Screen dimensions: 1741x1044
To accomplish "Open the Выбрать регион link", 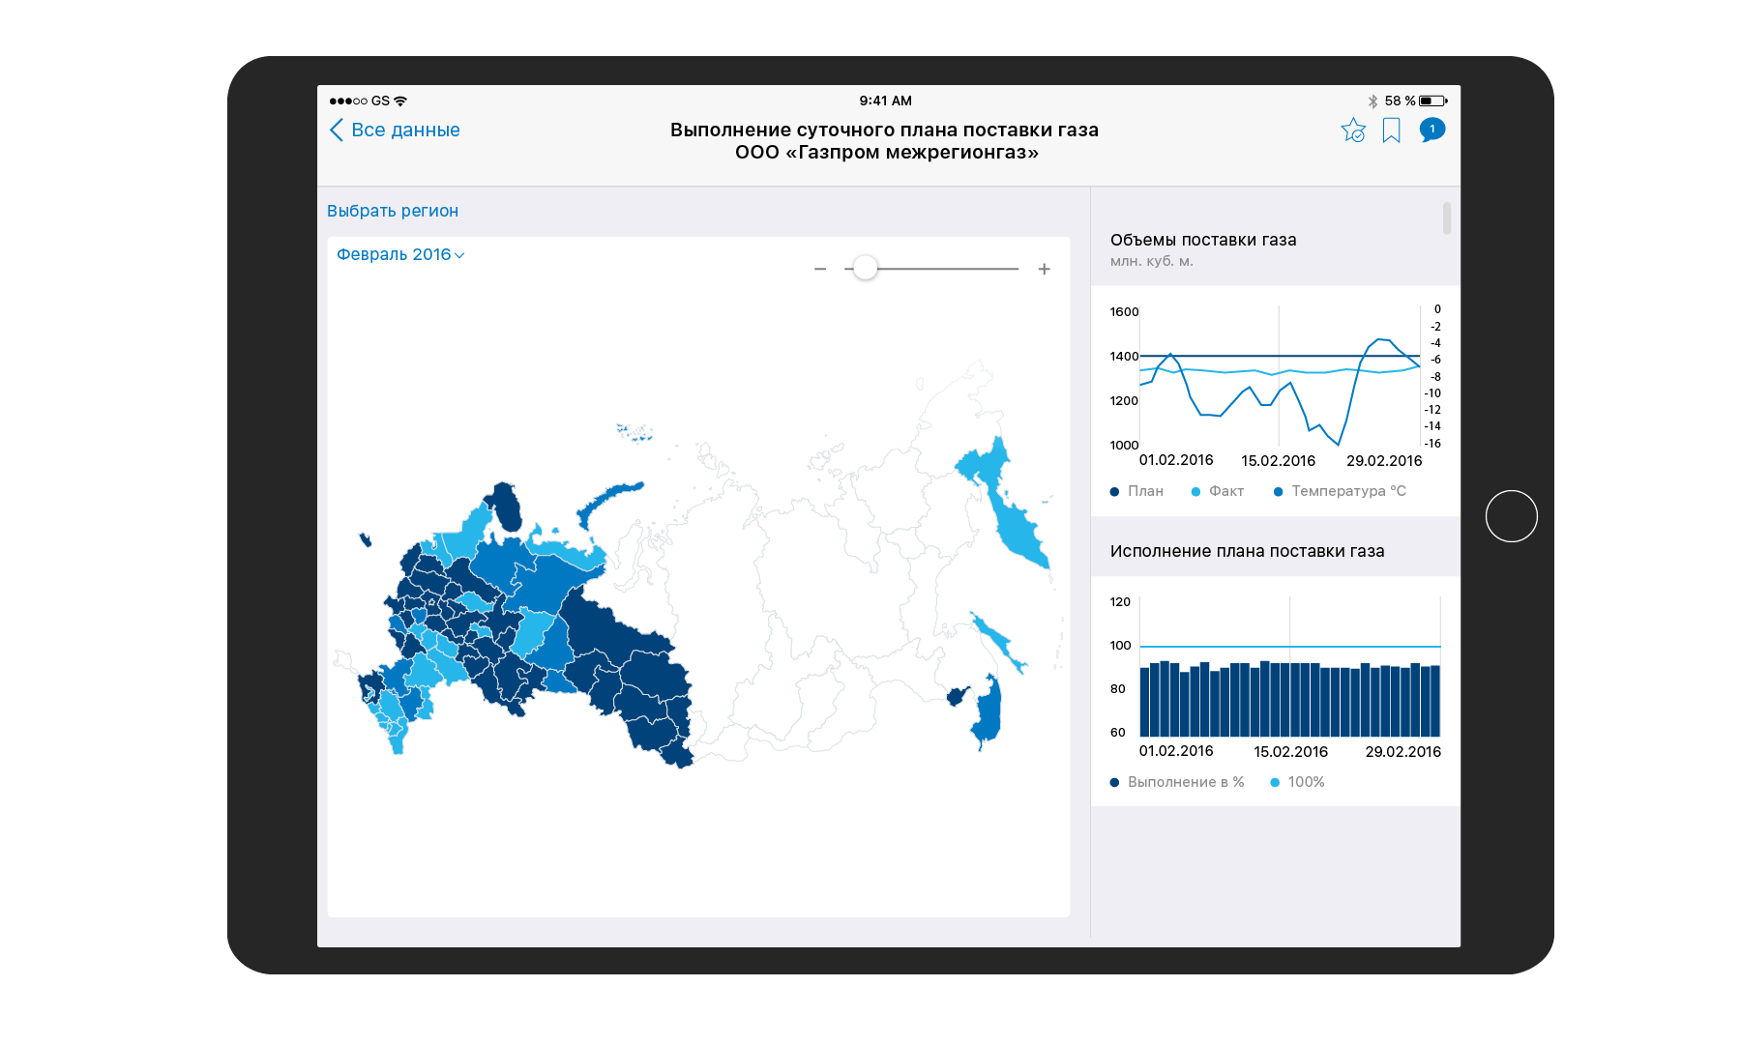I will pyautogui.click(x=393, y=211).
